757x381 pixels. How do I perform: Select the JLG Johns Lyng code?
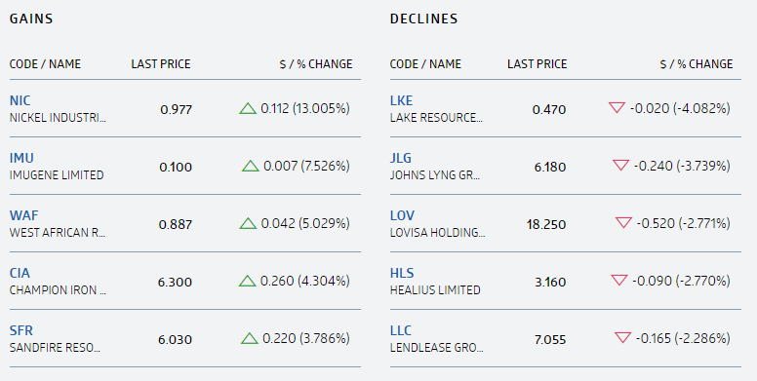tap(401, 158)
